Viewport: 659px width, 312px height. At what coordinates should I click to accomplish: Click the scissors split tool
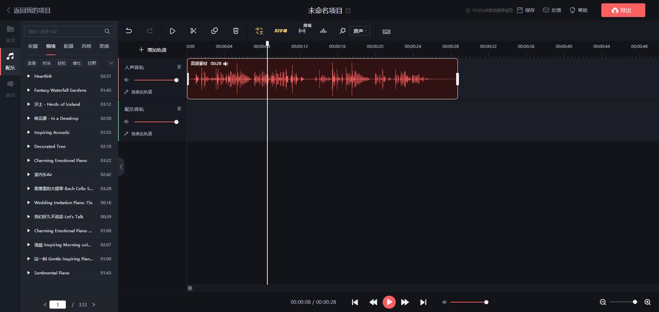193,31
